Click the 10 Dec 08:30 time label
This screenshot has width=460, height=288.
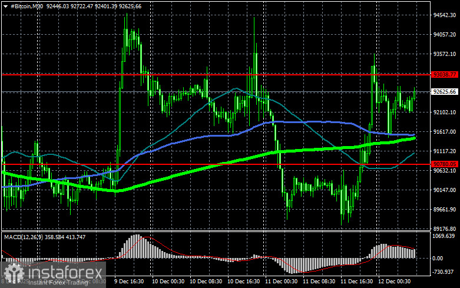click(x=206, y=282)
